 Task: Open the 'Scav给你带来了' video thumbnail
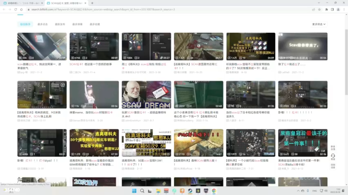[x=303, y=46]
